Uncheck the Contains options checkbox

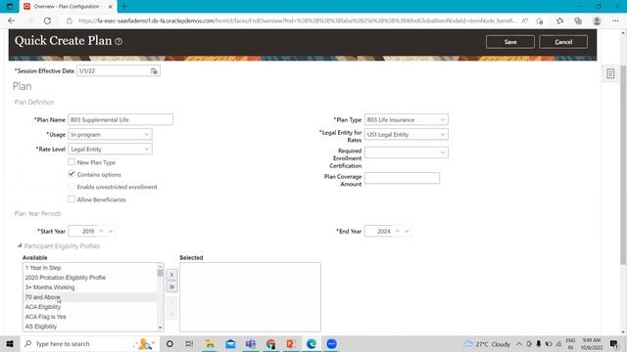[x=72, y=174]
